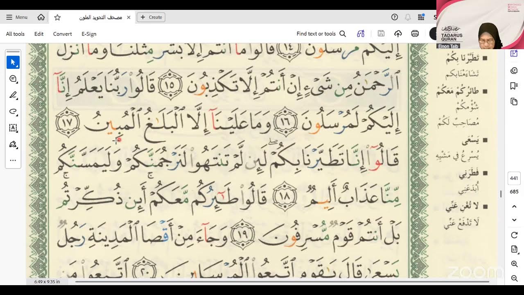
Task: Click the Einon Talib Zoom video thumbnail
Action: pyautogui.click(x=480, y=25)
